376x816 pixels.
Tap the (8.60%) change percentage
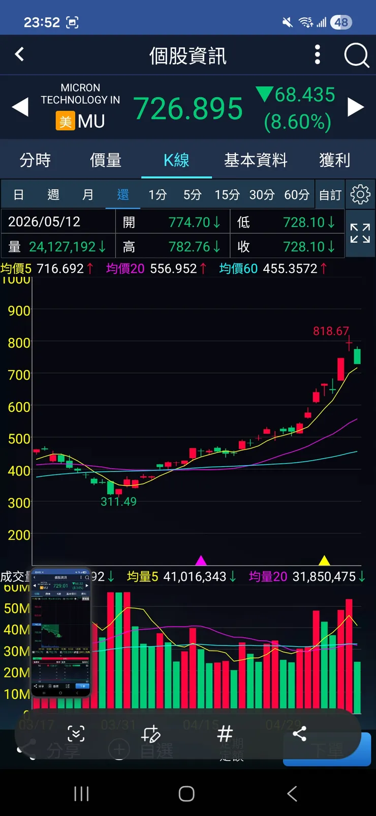click(298, 122)
